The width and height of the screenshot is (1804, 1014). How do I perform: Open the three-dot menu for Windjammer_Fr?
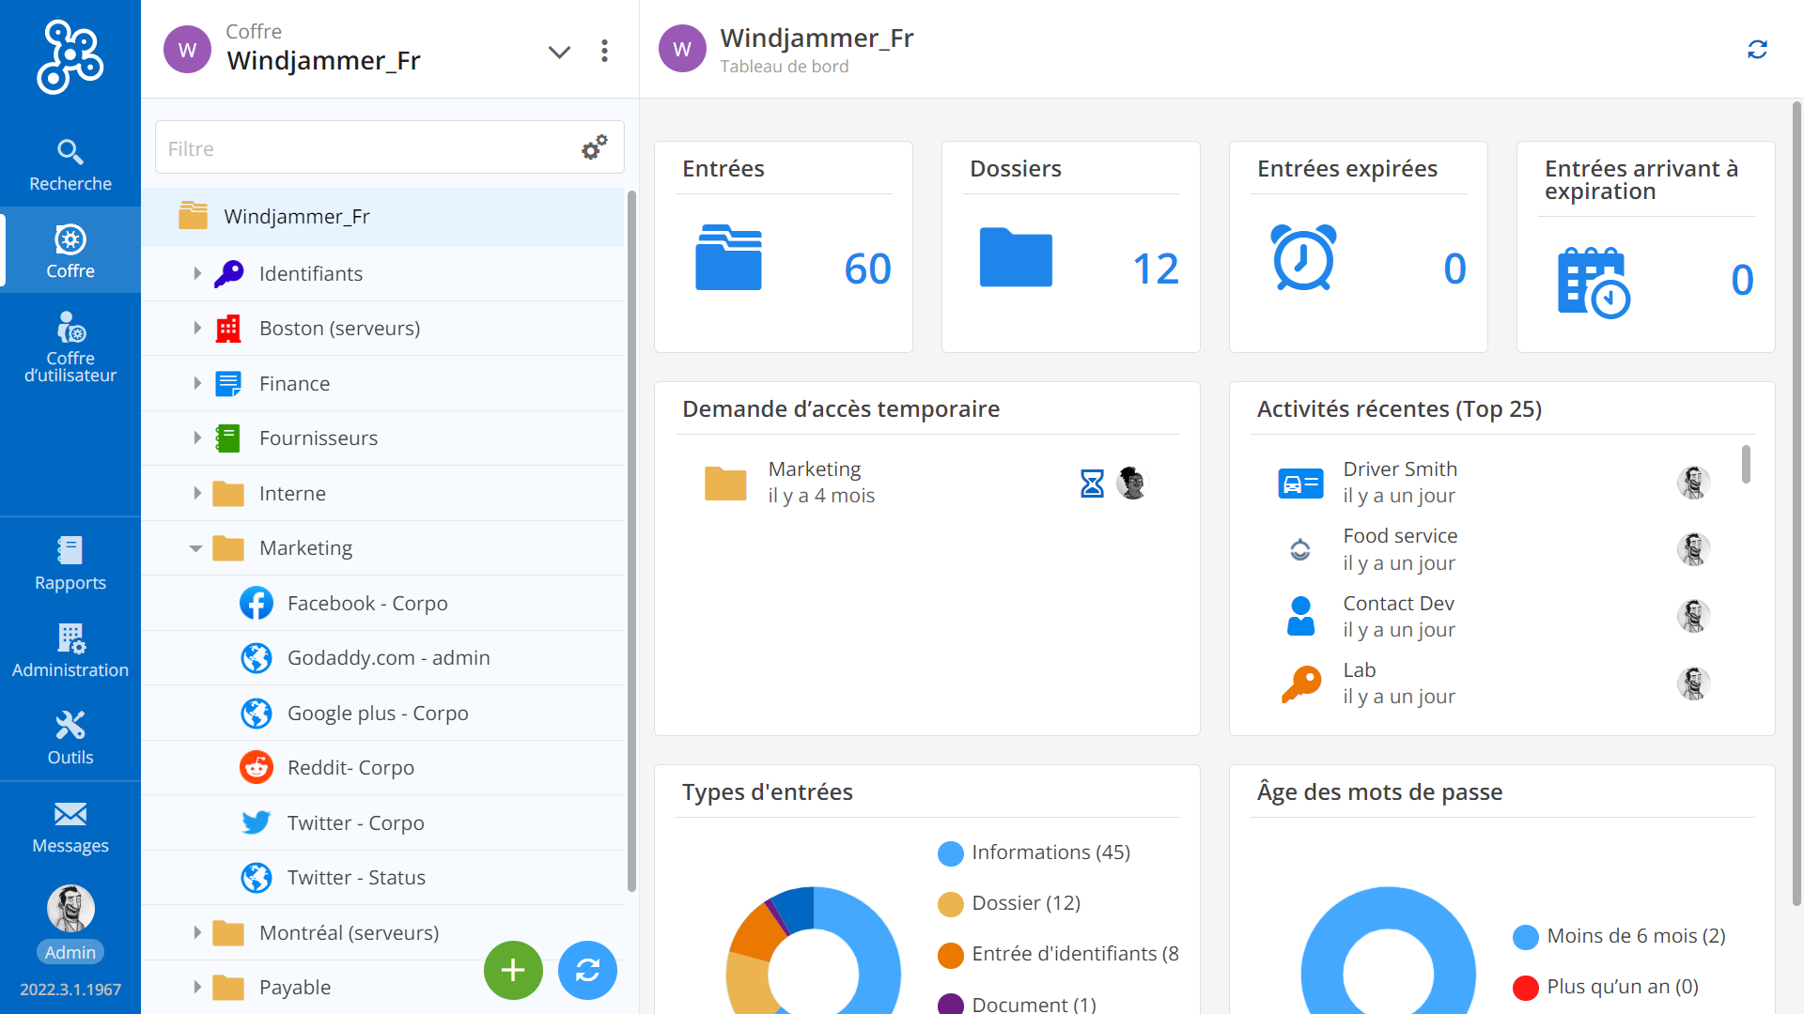(605, 51)
